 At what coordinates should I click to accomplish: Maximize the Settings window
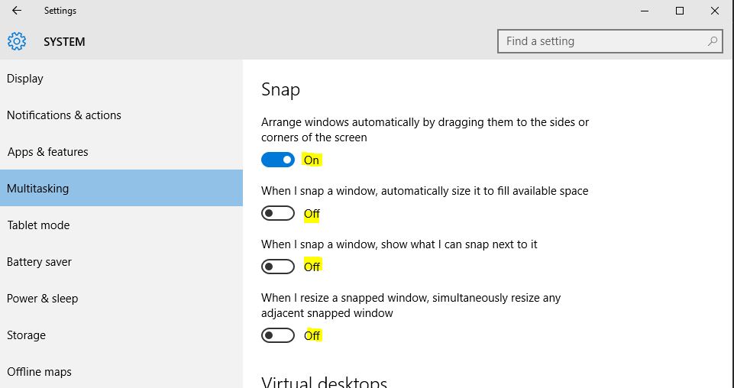pos(680,11)
